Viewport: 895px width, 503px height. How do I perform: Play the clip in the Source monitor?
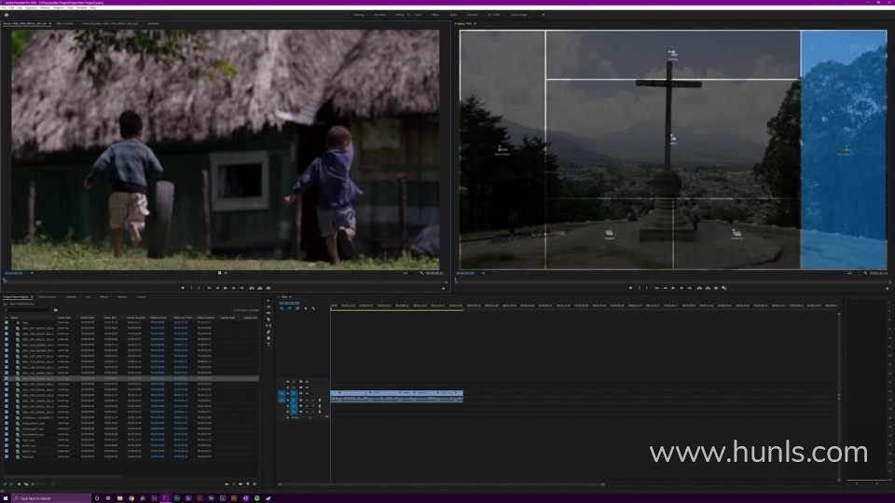pyautogui.click(x=225, y=288)
